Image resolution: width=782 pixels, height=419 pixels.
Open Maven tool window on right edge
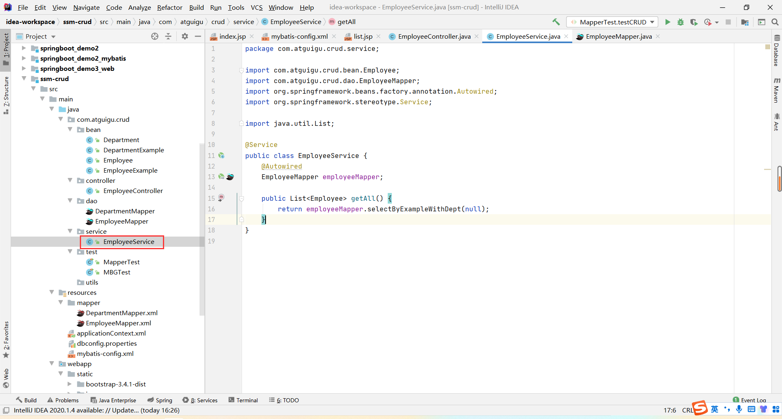coord(777,90)
